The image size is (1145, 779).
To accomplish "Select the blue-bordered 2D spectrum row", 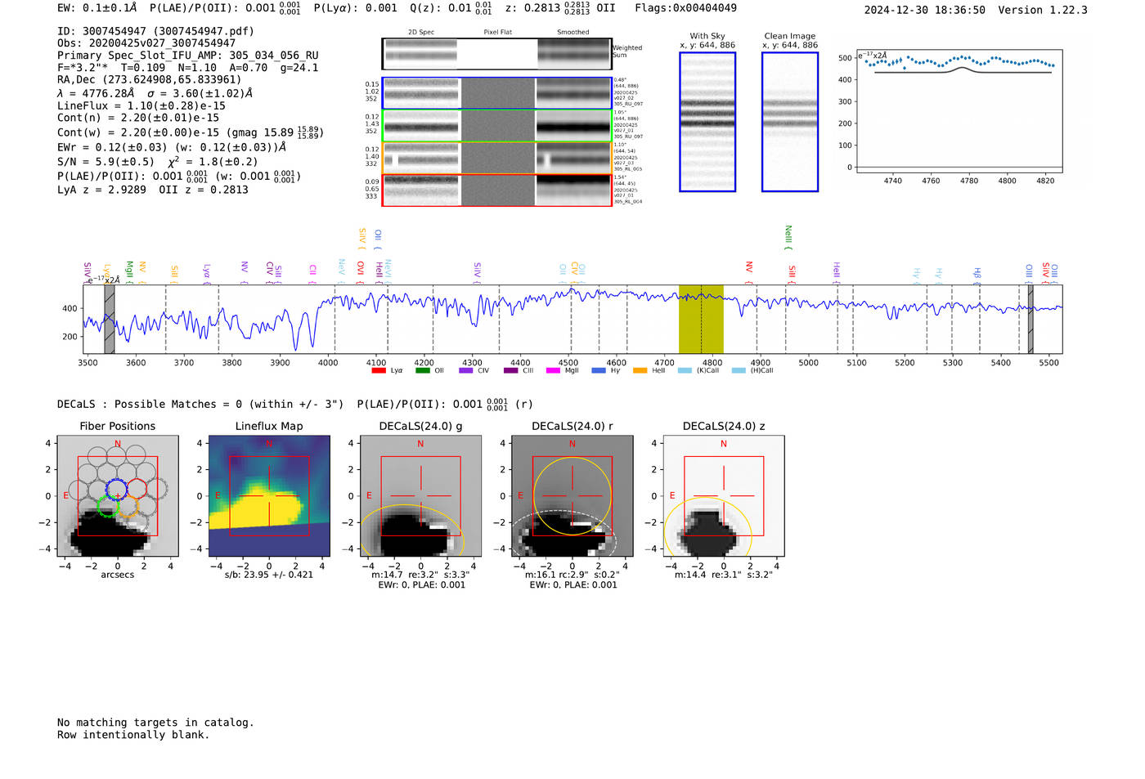I will click(x=496, y=93).
